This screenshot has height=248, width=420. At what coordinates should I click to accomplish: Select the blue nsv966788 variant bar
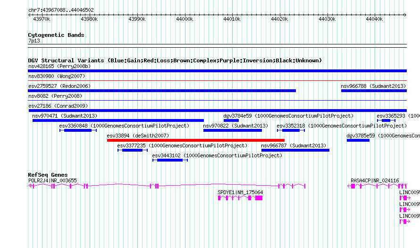pyautogui.click(x=374, y=91)
